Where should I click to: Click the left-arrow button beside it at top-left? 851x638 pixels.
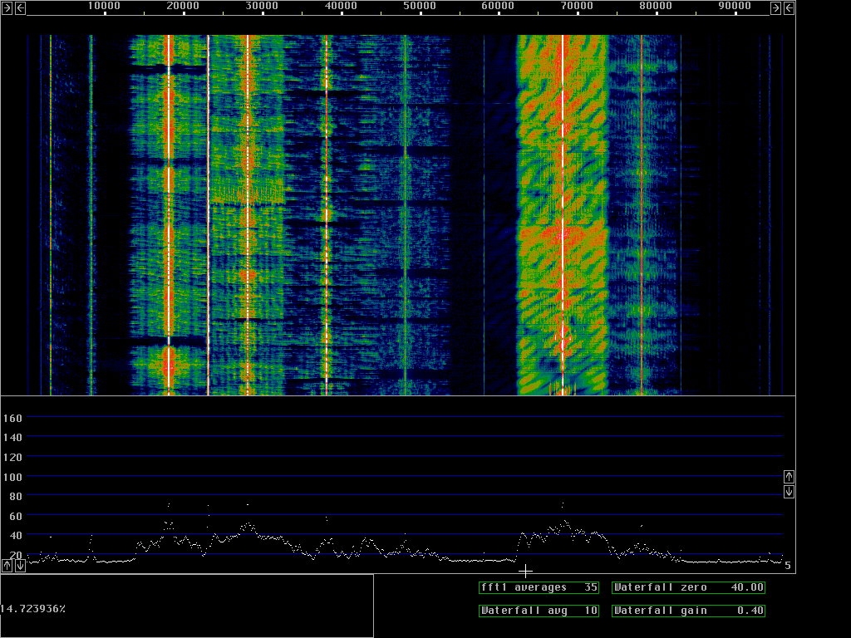coord(20,8)
